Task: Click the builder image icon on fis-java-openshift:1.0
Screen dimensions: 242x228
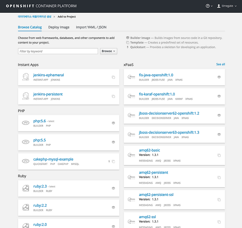Action: (219, 77)
